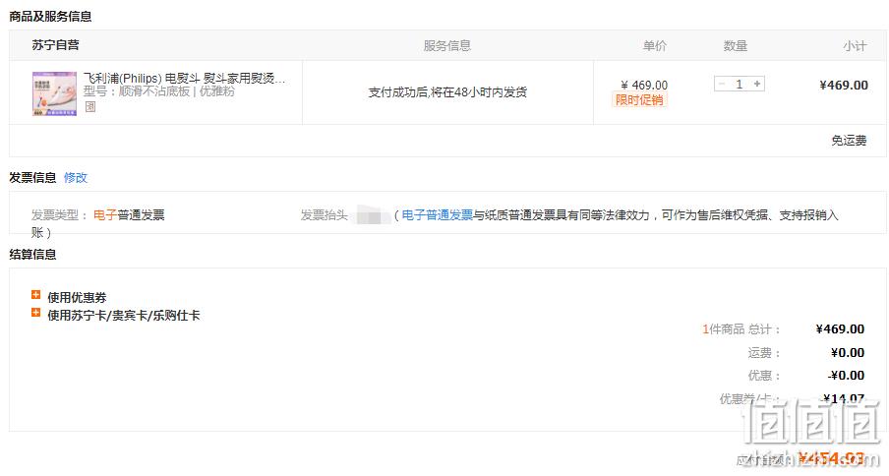This screenshot has height=476, width=889.
Task: Select the quantity input field showing 1
Action: coord(740,84)
